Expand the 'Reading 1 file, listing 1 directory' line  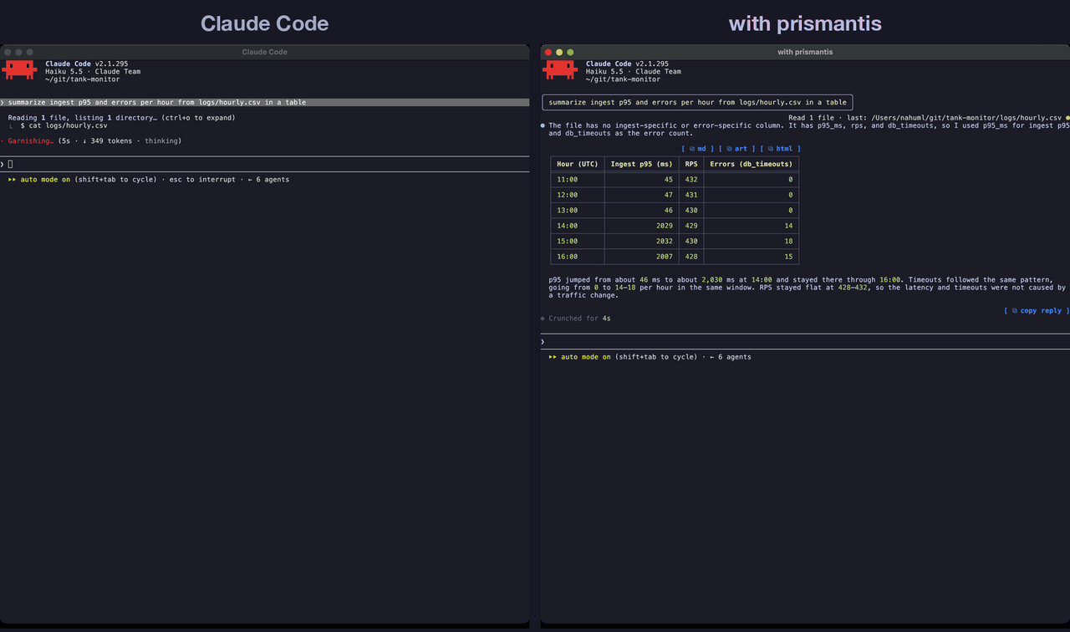[121, 118]
